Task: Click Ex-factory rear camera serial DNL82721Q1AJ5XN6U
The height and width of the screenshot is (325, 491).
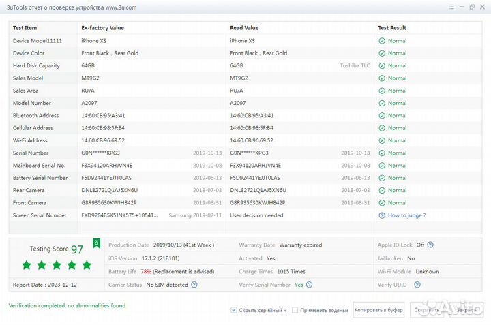Action: pyautogui.click(x=110, y=191)
